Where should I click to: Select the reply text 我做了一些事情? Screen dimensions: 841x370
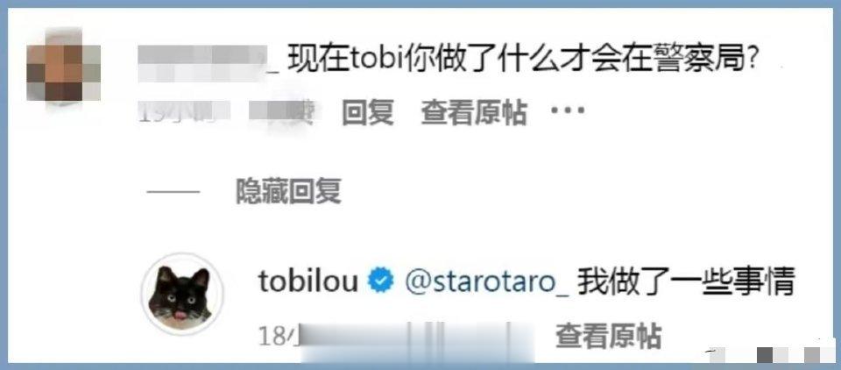(x=685, y=281)
